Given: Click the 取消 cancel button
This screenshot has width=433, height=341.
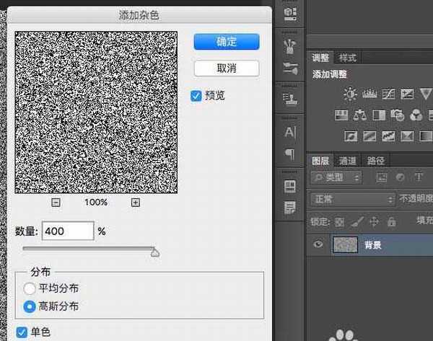Looking at the screenshot, I should pos(227,68).
